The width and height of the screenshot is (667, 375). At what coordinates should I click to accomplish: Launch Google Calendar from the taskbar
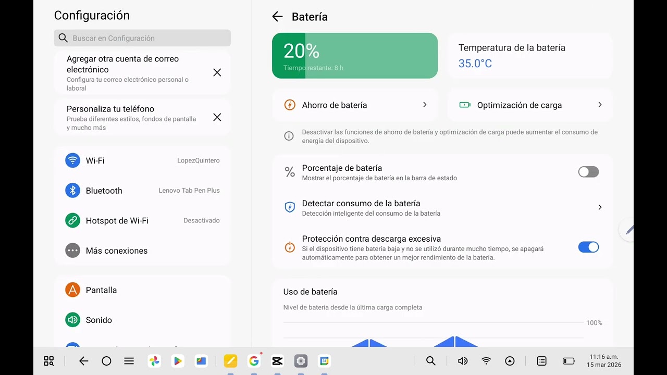[324, 361]
